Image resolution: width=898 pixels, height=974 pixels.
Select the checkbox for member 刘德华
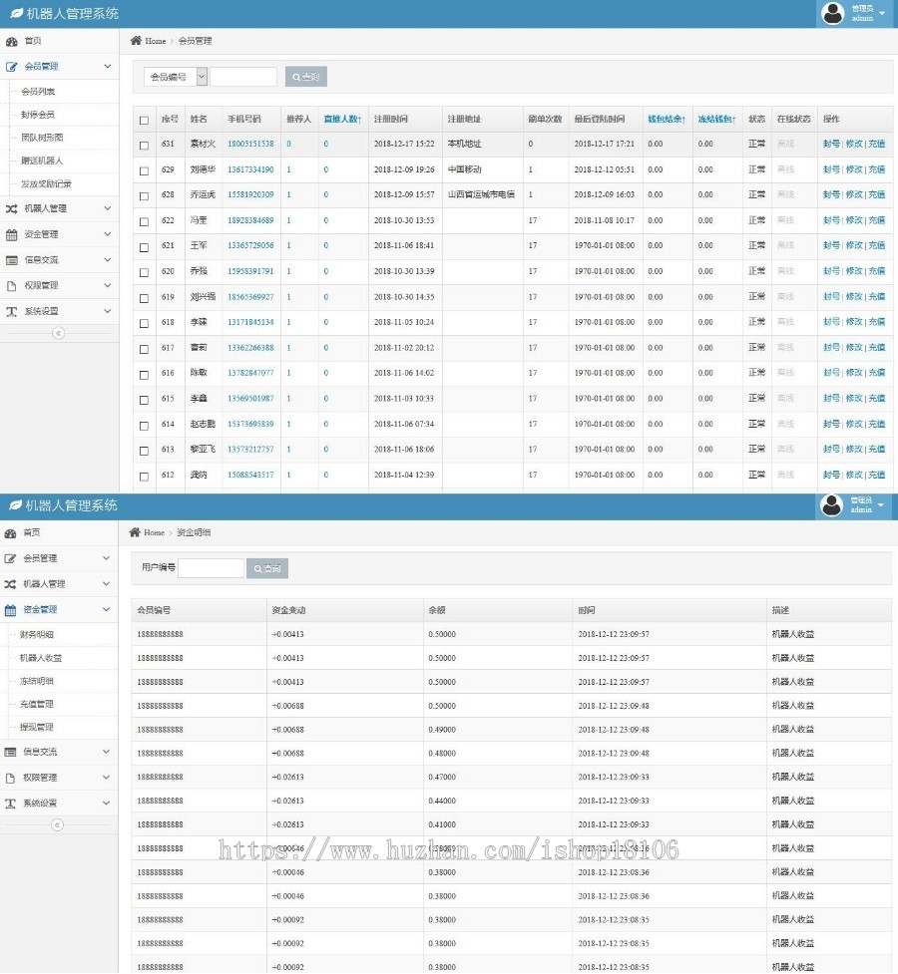coord(145,170)
